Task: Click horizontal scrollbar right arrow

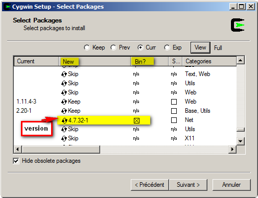Action: coord(232,150)
